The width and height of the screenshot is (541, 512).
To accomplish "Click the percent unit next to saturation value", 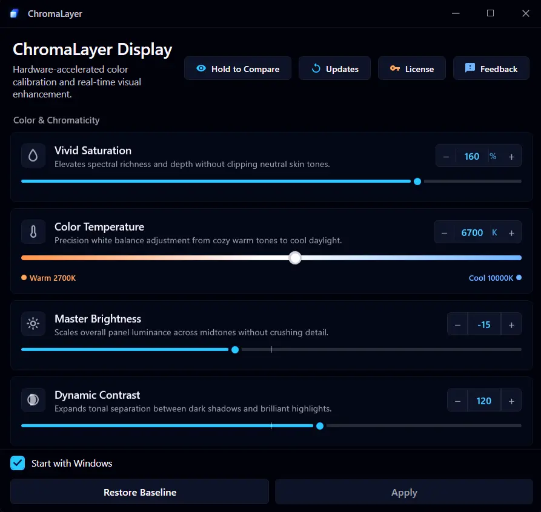I will (493, 157).
